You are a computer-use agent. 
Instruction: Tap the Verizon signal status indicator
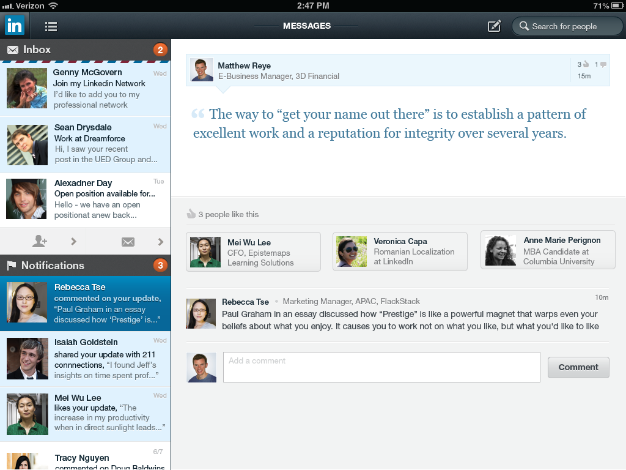[x=29, y=6]
